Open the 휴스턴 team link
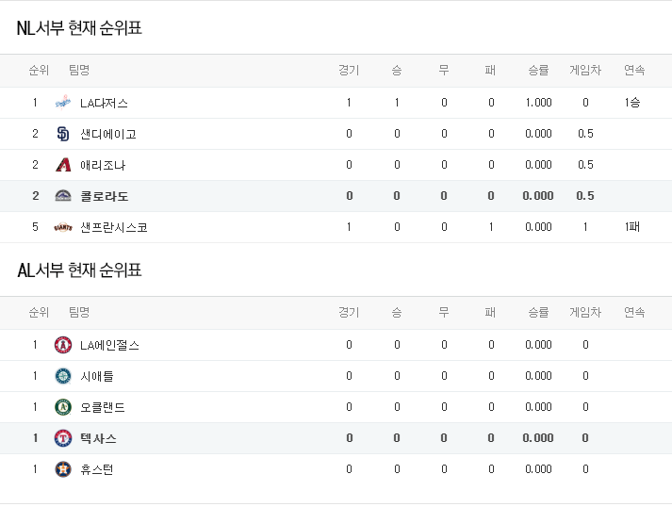Viewport: 672px width, 507px height. pyautogui.click(x=97, y=469)
